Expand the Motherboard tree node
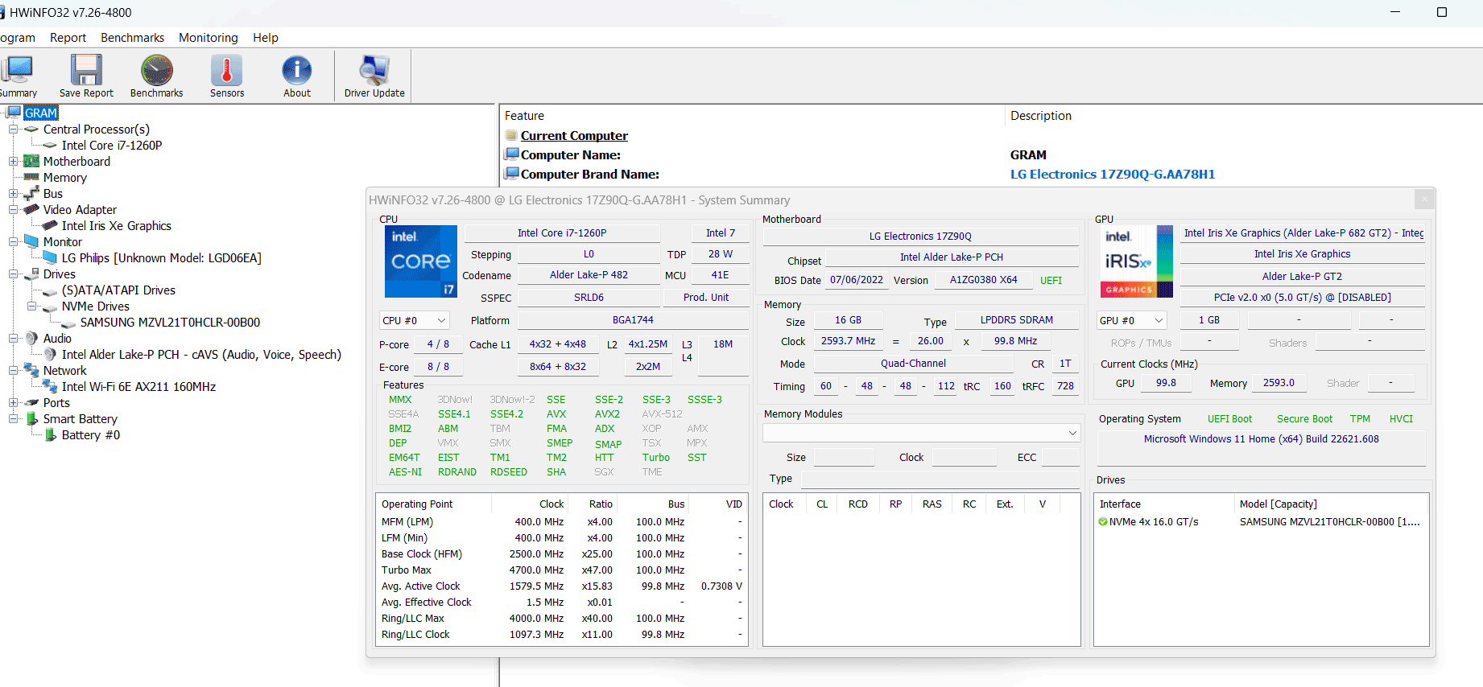 (x=13, y=162)
